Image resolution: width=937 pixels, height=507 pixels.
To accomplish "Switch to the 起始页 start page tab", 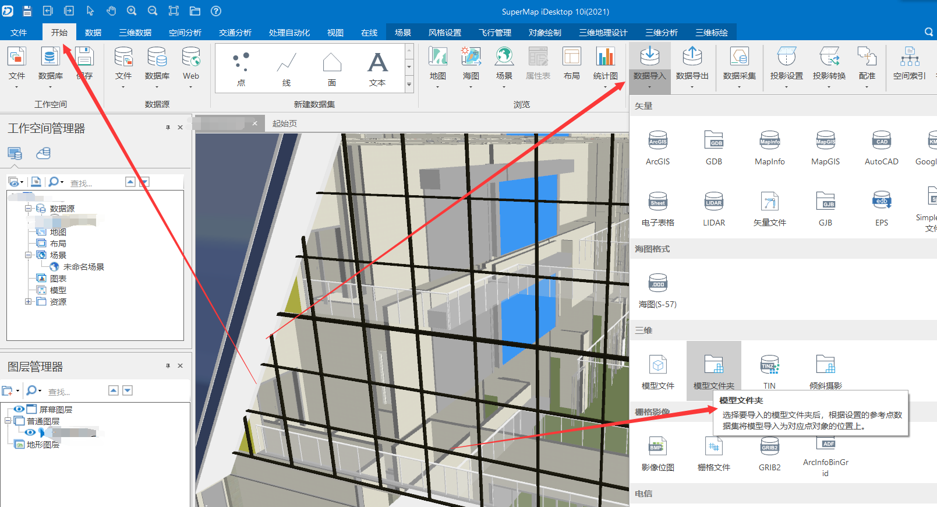I will [x=285, y=124].
